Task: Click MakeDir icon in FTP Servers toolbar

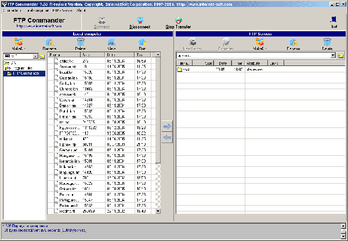Action: click(260, 42)
